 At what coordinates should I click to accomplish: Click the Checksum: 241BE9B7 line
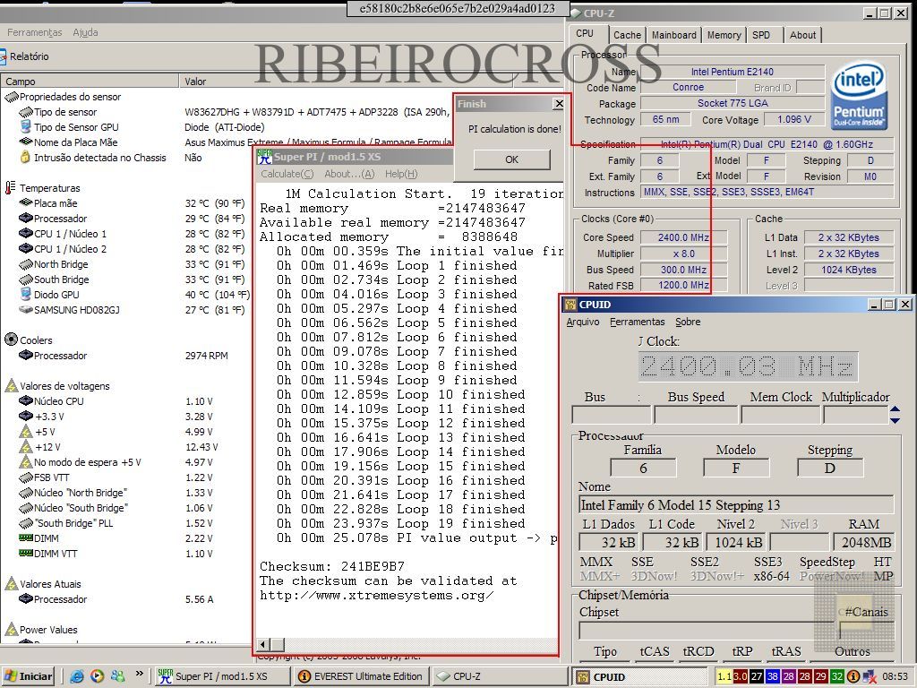[332, 566]
